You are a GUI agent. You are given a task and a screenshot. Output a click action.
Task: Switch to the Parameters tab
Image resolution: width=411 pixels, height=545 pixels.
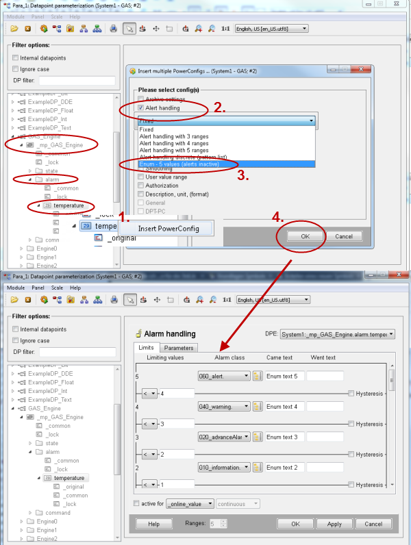[x=178, y=348]
